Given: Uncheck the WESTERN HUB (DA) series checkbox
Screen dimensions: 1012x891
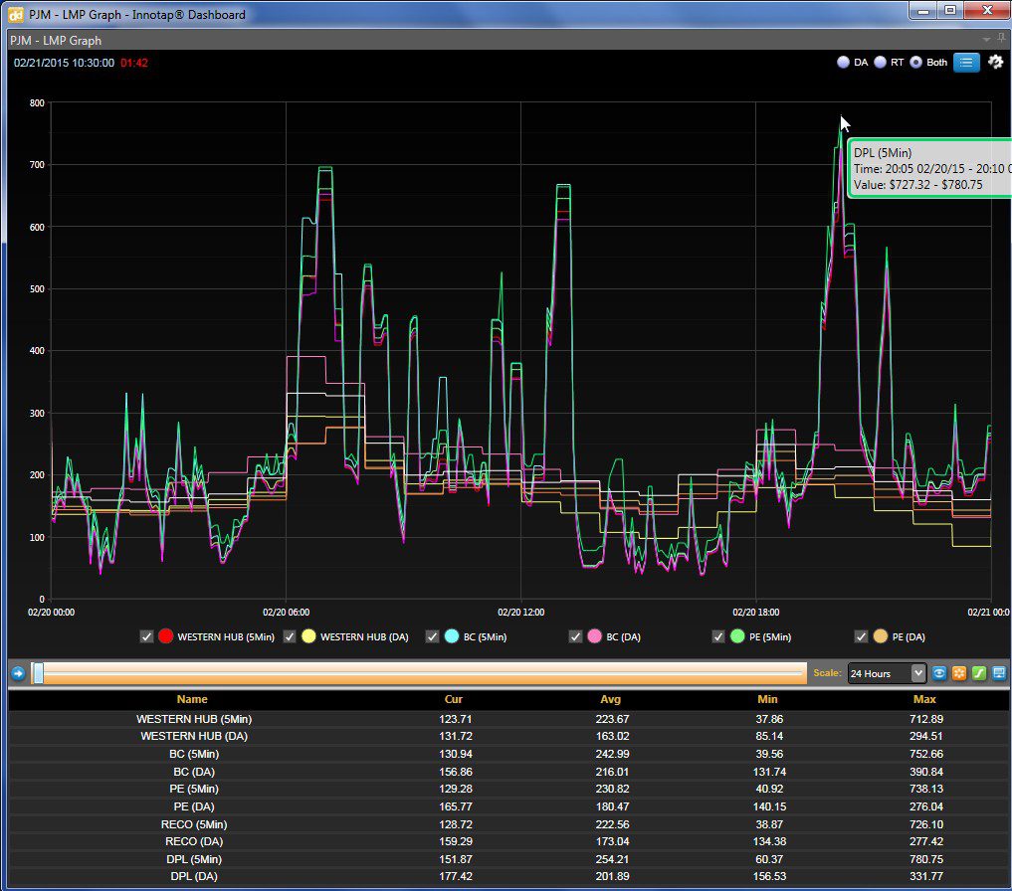Looking at the screenshot, I should pos(290,636).
